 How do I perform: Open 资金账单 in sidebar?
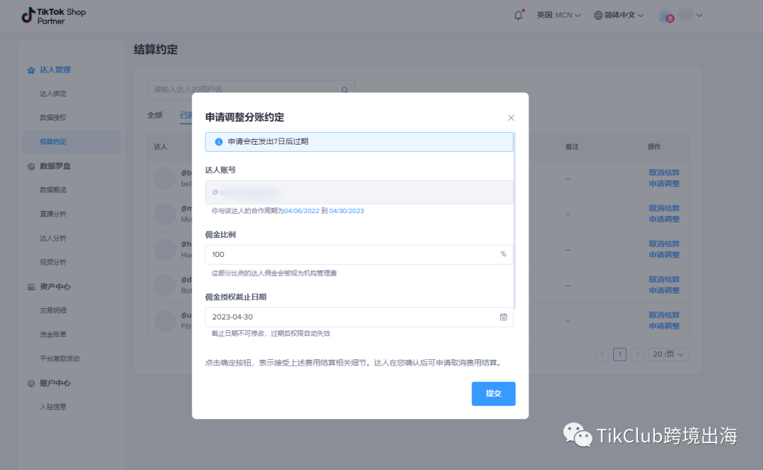pyautogui.click(x=53, y=335)
